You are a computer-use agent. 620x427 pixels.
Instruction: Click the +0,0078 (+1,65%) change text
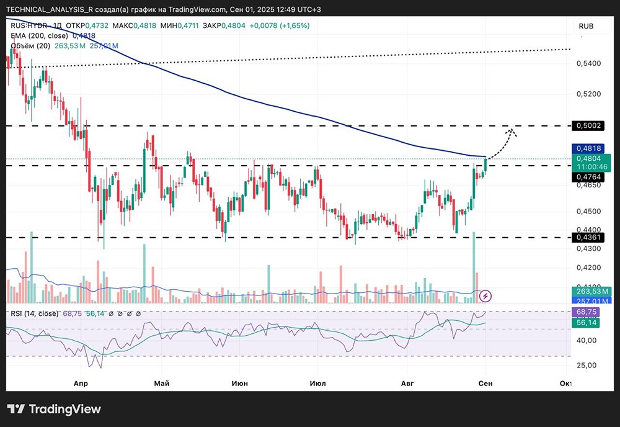pyautogui.click(x=280, y=25)
